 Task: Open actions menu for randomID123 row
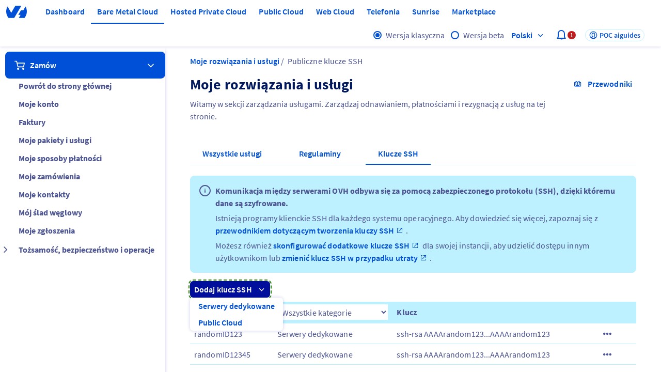tap(607, 334)
